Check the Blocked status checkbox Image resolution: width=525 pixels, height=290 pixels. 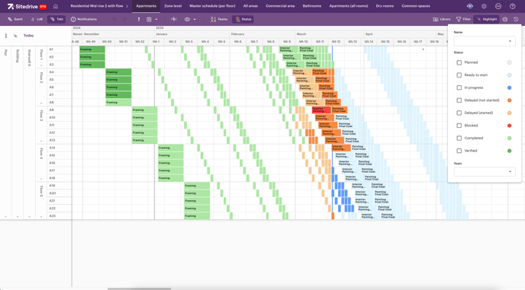(459, 126)
